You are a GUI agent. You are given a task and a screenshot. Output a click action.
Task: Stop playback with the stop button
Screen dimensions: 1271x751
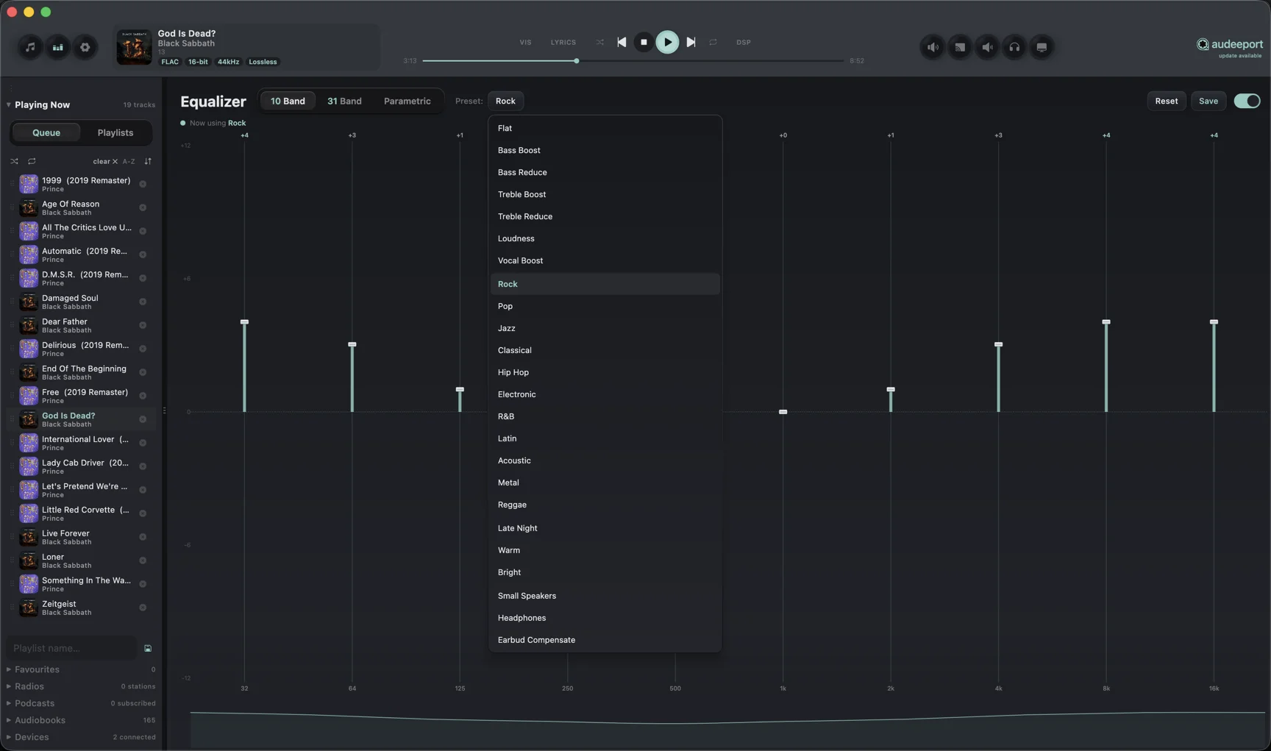point(644,43)
